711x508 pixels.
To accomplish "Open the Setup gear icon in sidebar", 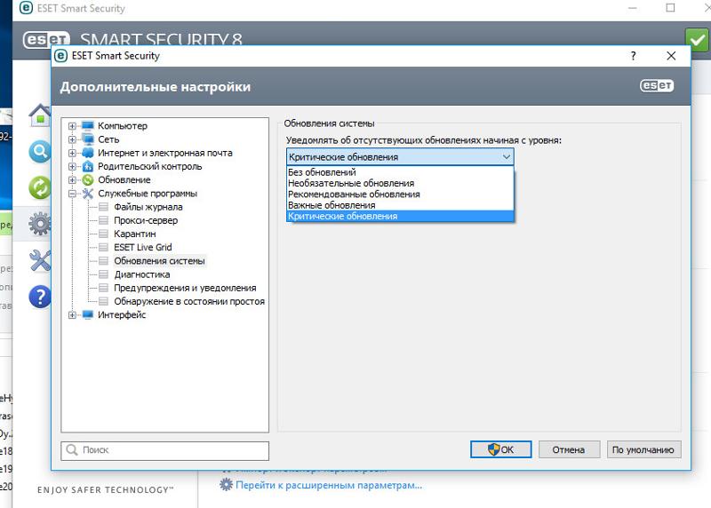I will click(40, 224).
